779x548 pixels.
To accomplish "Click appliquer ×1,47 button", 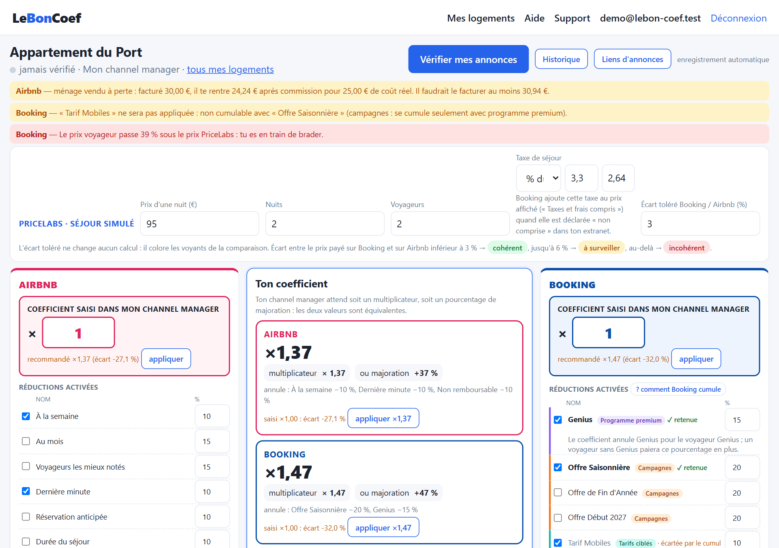I will click(383, 528).
